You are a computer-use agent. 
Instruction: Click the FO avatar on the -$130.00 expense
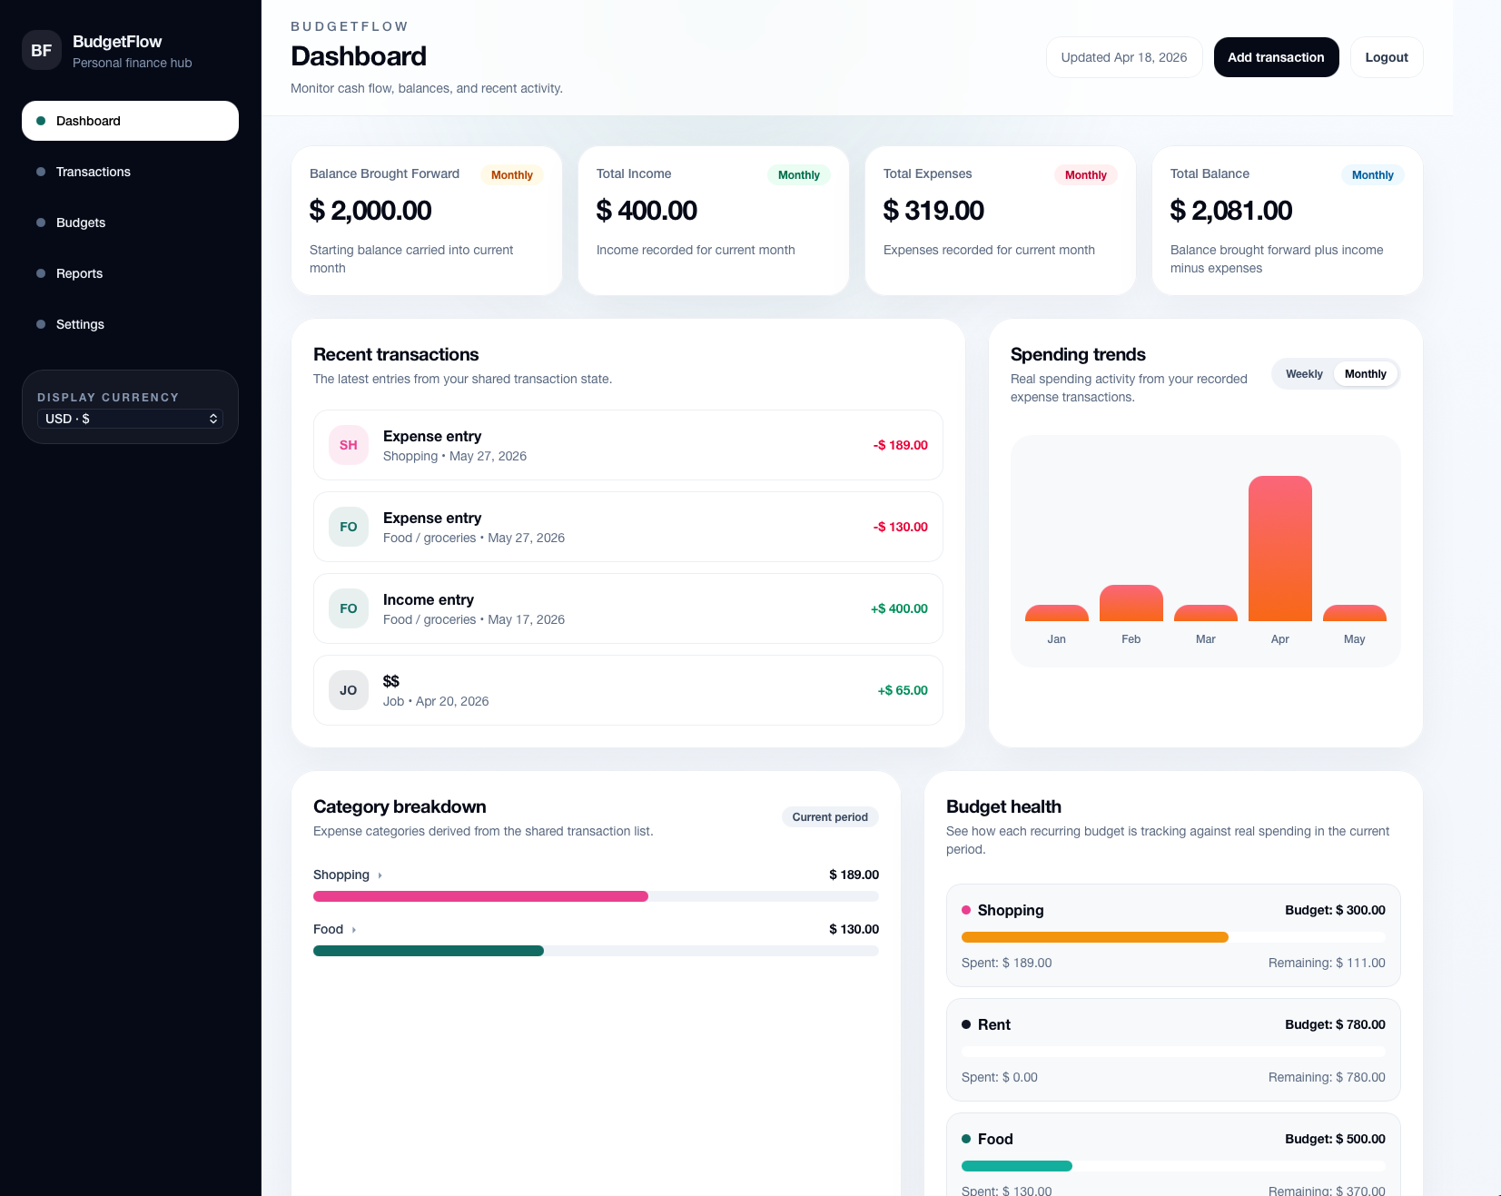tap(349, 527)
